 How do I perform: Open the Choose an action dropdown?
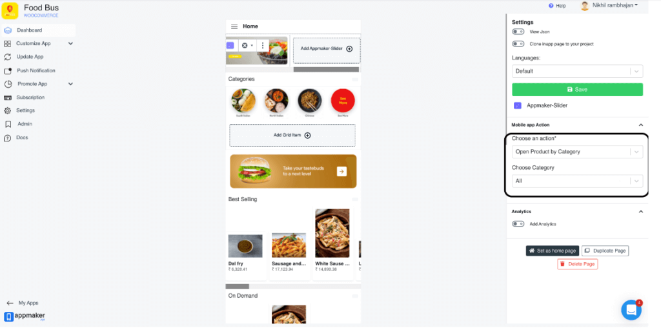pyautogui.click(x=577, y=152)
